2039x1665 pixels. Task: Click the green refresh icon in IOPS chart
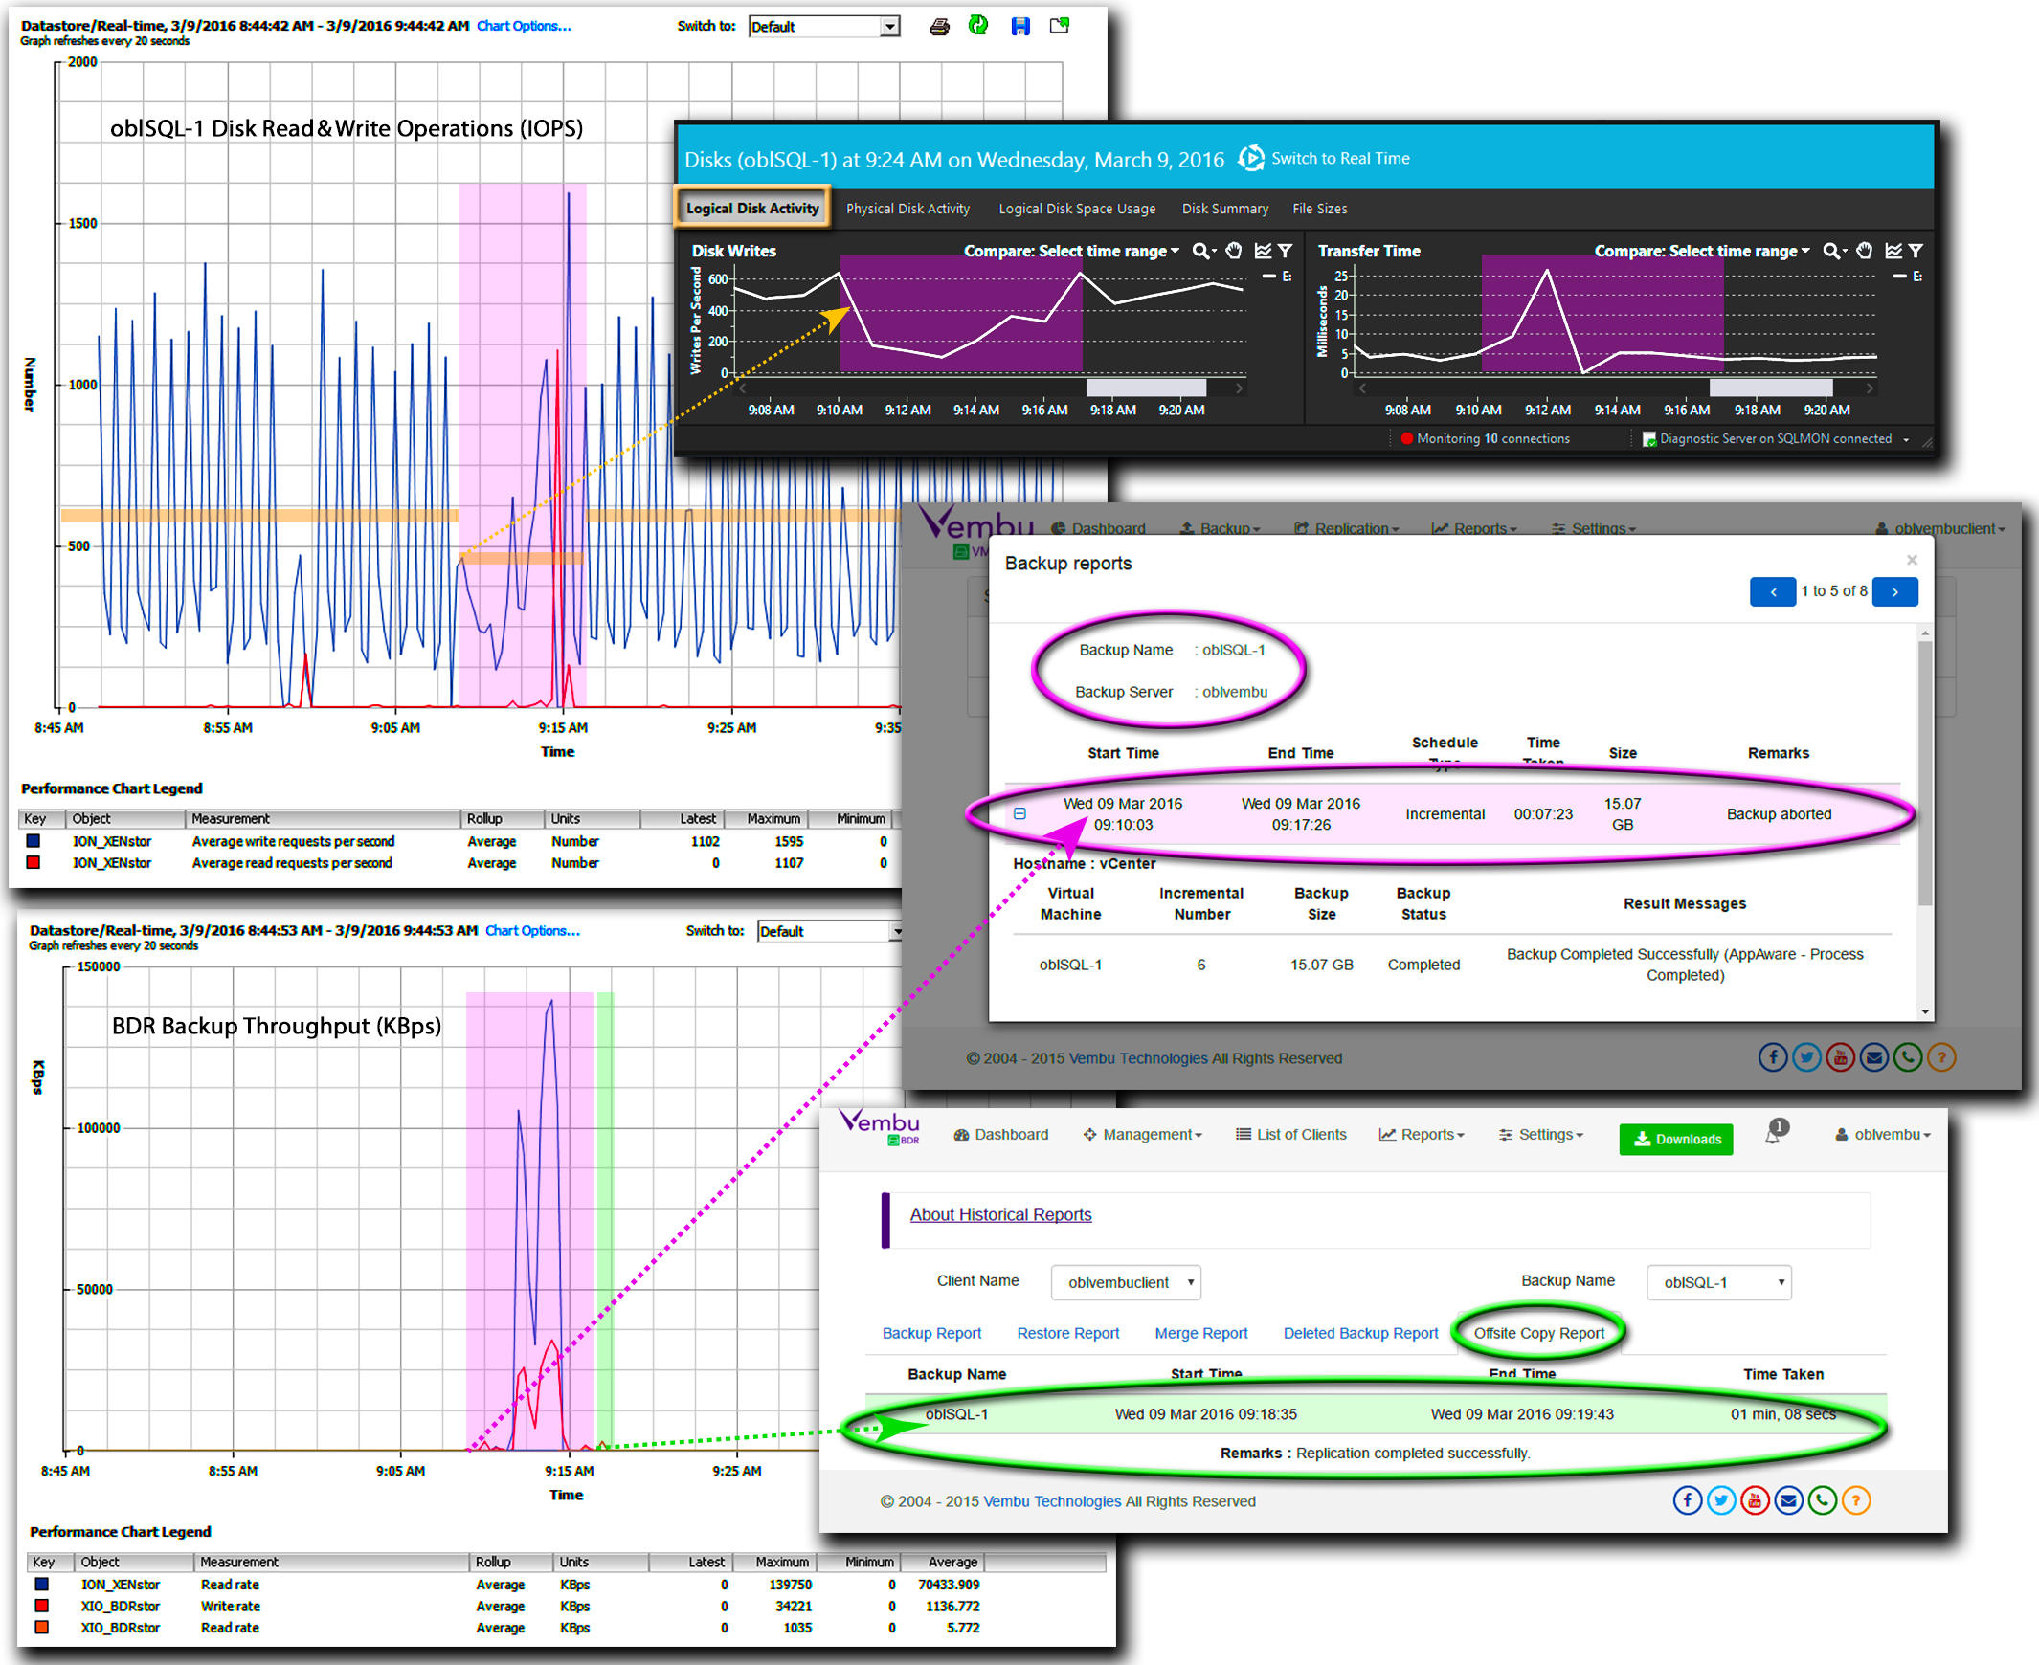977,26
